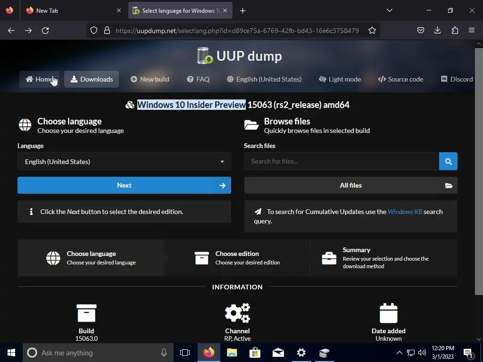Click the Ask me anything search box
Image resolution: width=483 pixels, height=362 pixels.
[x=98, y=353]
